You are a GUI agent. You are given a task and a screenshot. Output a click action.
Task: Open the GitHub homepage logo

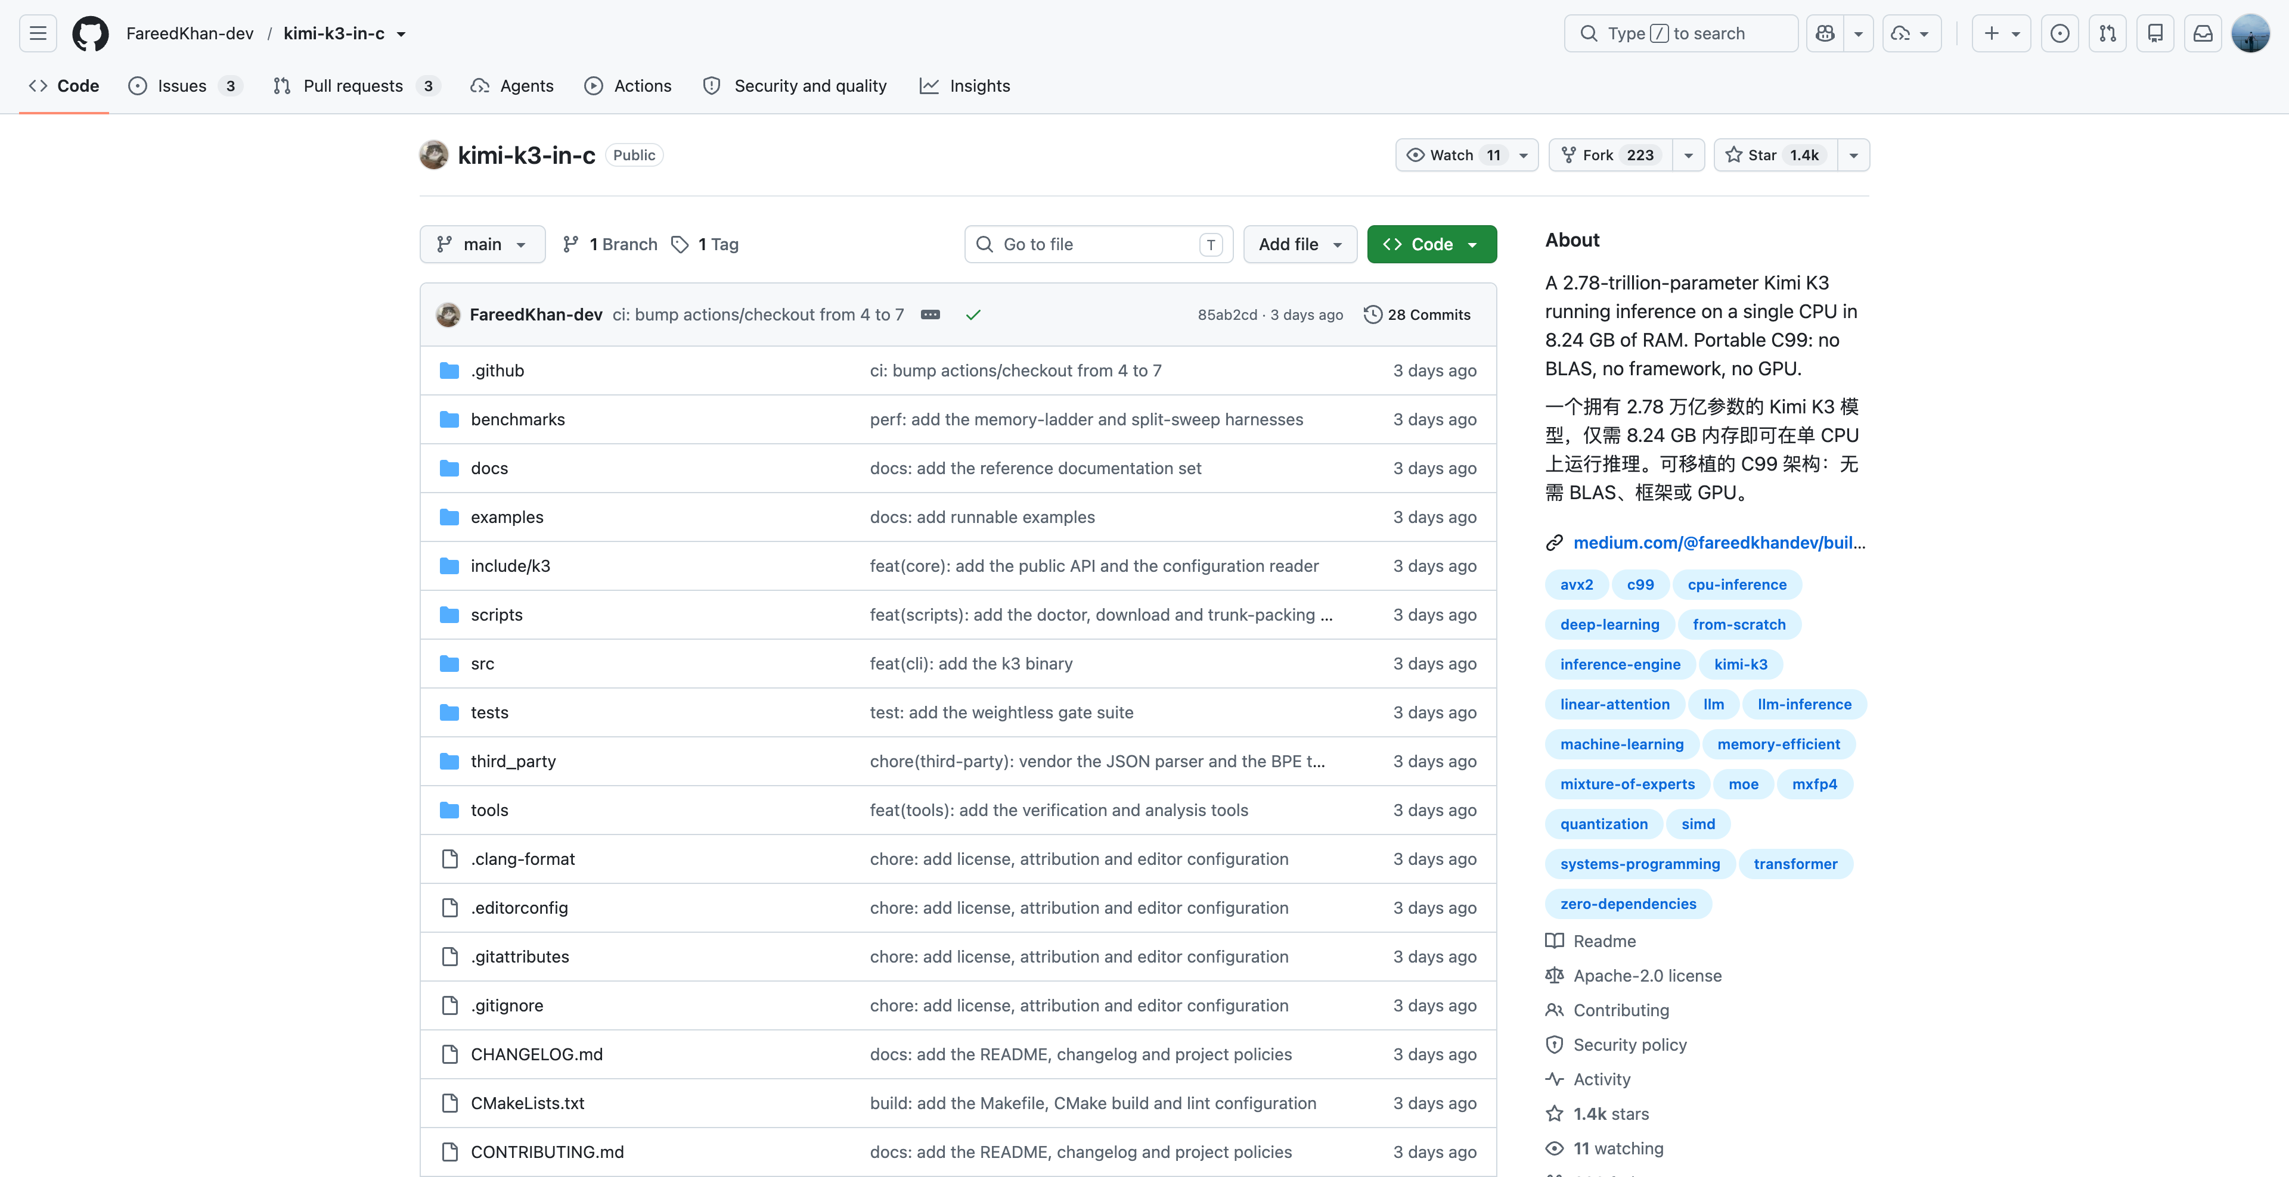pyautogui.click(x=90, y=34)
